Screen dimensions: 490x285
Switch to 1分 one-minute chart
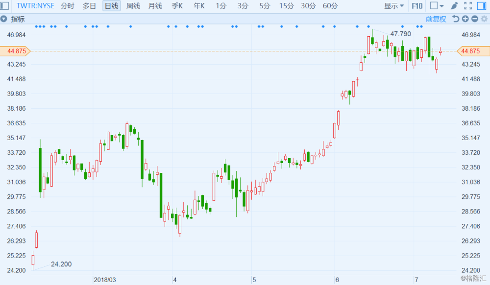tap(221, 6)
